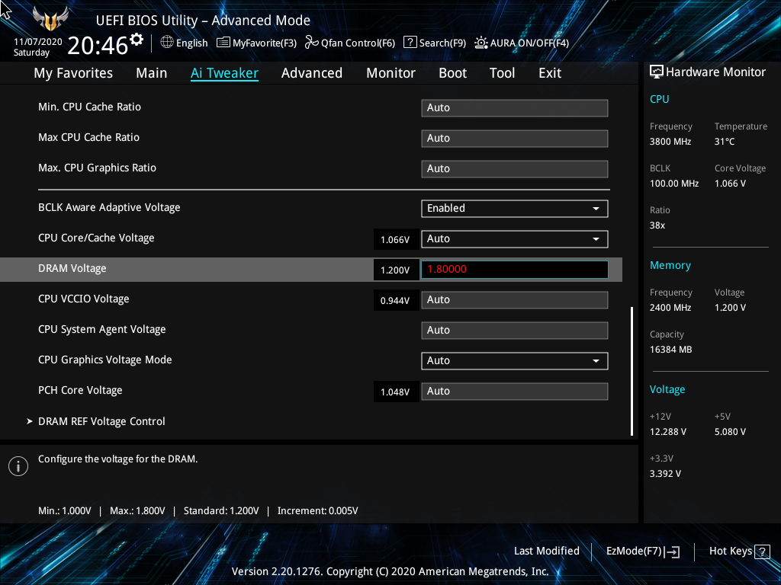This screenshot has width=781, height=585.
Task: Toggle AURA ON/OFF light icon
Action: pyautogui.click(x=480, y=43)
